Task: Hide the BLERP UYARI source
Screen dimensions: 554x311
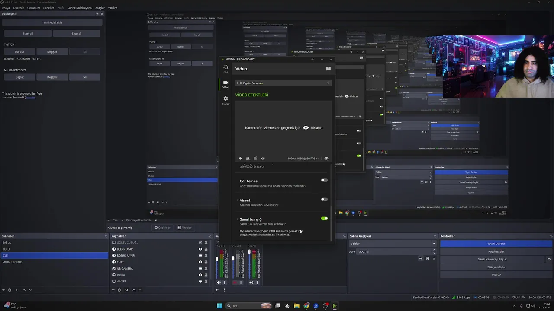Action: click(x=200, y=249)
